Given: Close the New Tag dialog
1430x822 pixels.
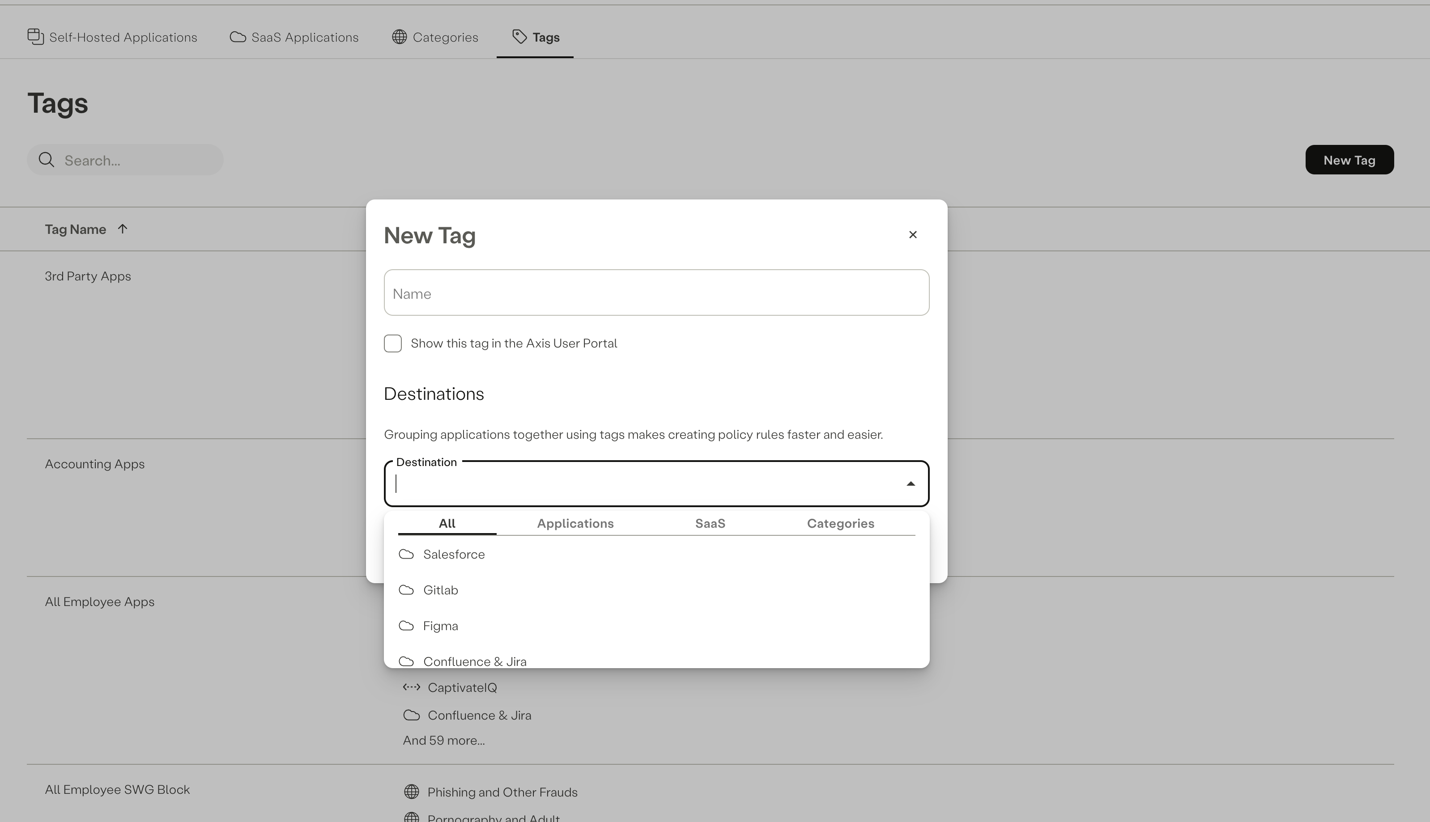Looking at the screenshot, I should tap(913, 235).
